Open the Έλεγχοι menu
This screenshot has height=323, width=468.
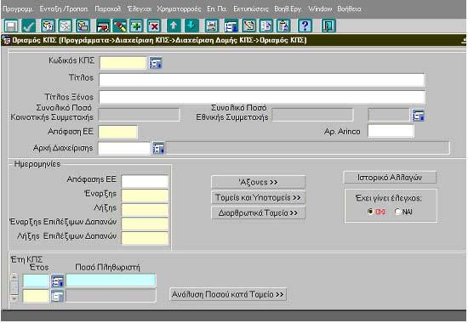139,9
